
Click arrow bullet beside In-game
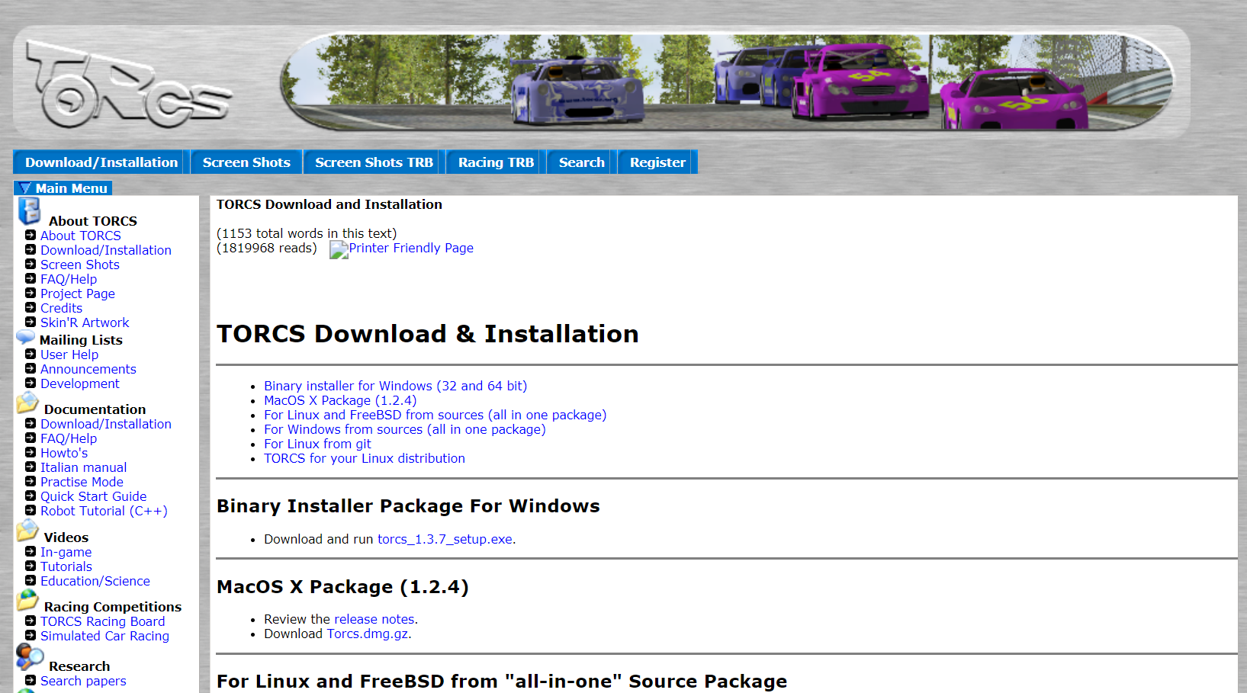[31, 551]
